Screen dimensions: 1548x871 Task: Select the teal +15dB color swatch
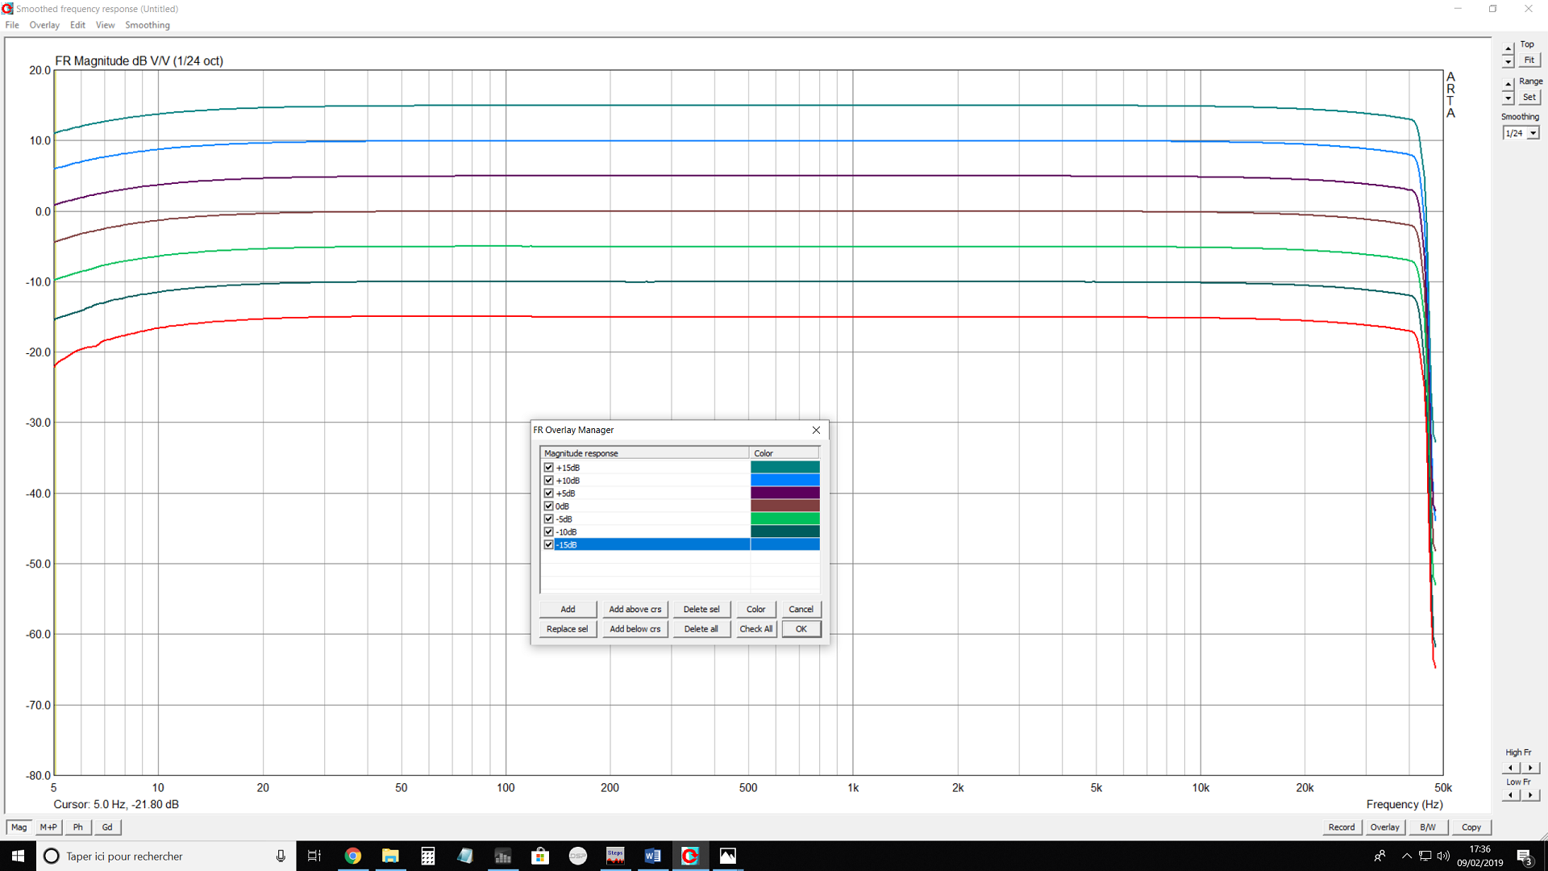[785, 468]
